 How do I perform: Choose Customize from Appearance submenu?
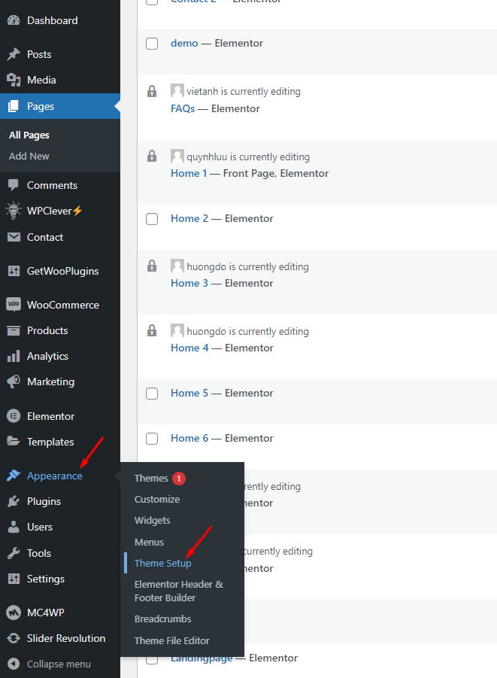coord(157,499)
